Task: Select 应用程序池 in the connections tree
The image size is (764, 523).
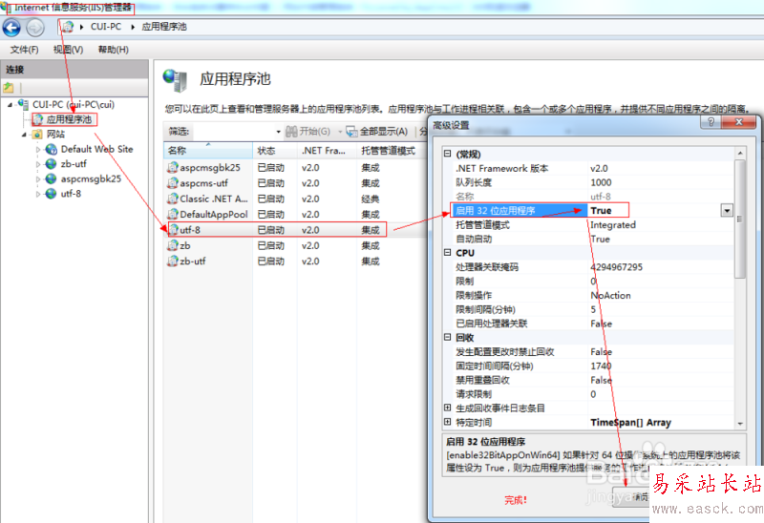Action: [69, 119]
